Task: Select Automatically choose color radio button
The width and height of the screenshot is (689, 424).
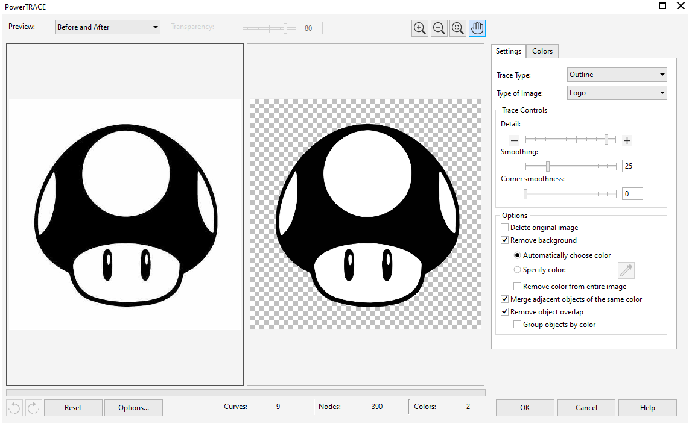Action: click(x=517, y=255)
